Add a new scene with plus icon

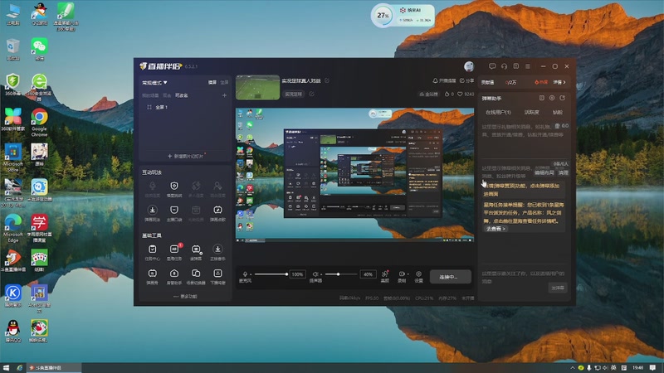(224, 95)
